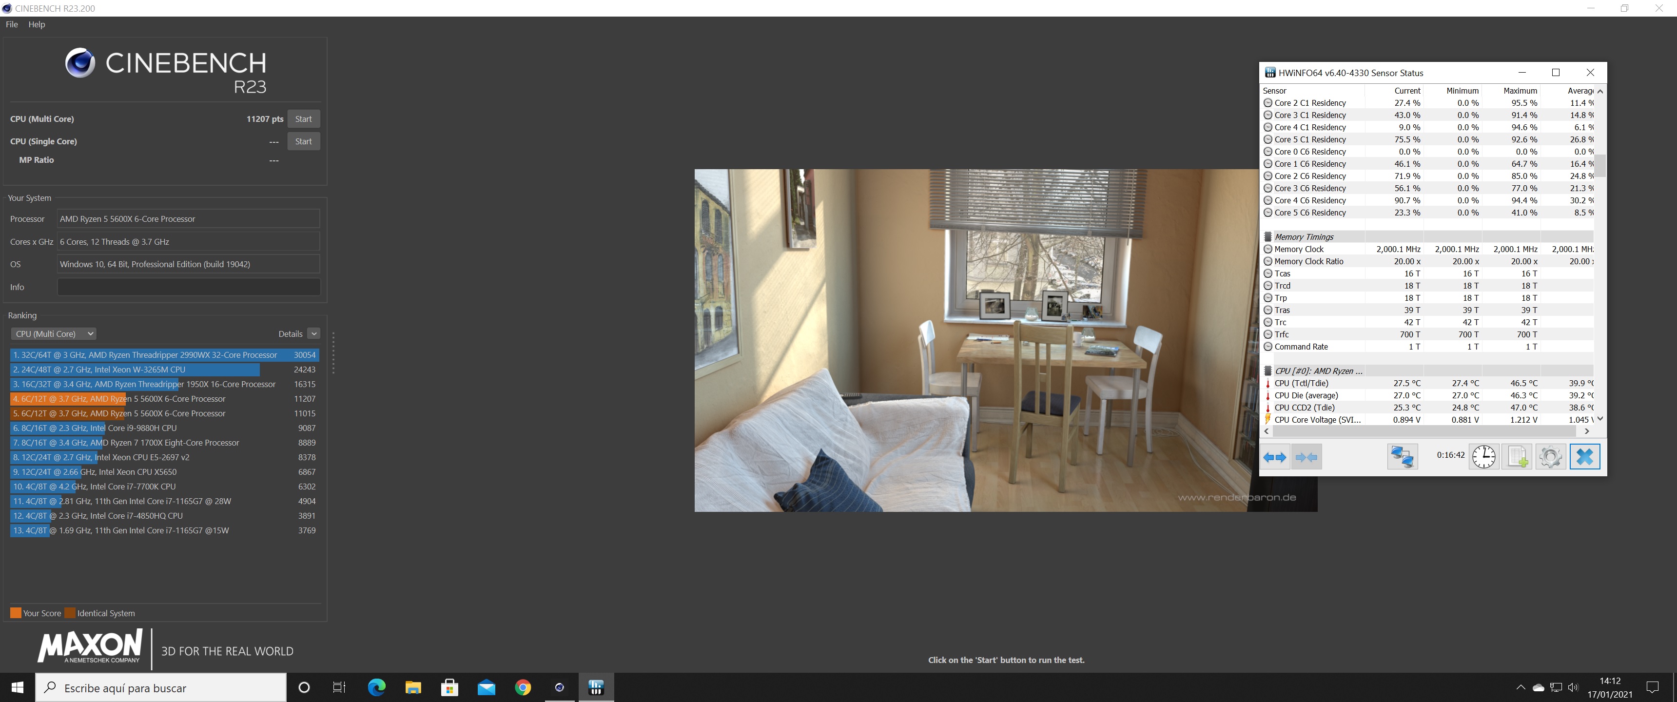Select Core 4 C6 Residency row

pos(1428,200)
